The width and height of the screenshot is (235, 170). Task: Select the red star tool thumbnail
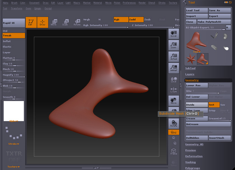(190, 59)
